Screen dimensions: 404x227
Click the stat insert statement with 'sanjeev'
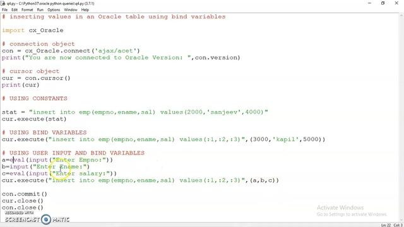(x=135, y=112)
